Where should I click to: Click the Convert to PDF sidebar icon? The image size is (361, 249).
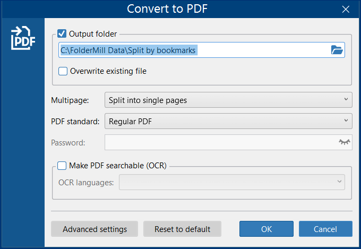(23, 38)
